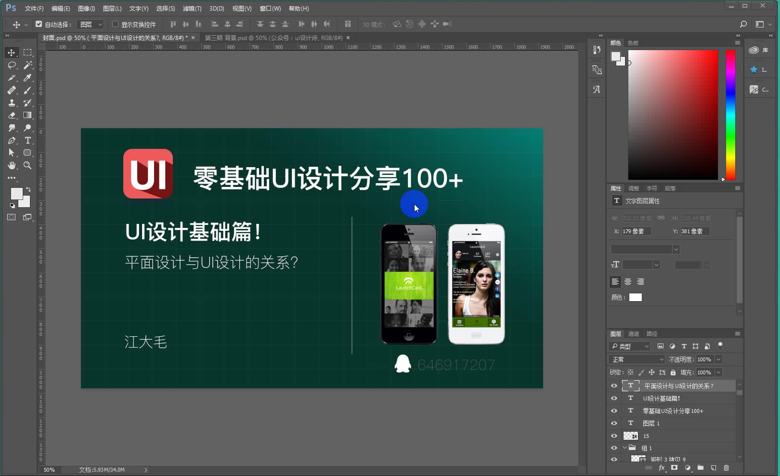
Task: Hide the UI设计基础篇! layer
Action: 614,398
